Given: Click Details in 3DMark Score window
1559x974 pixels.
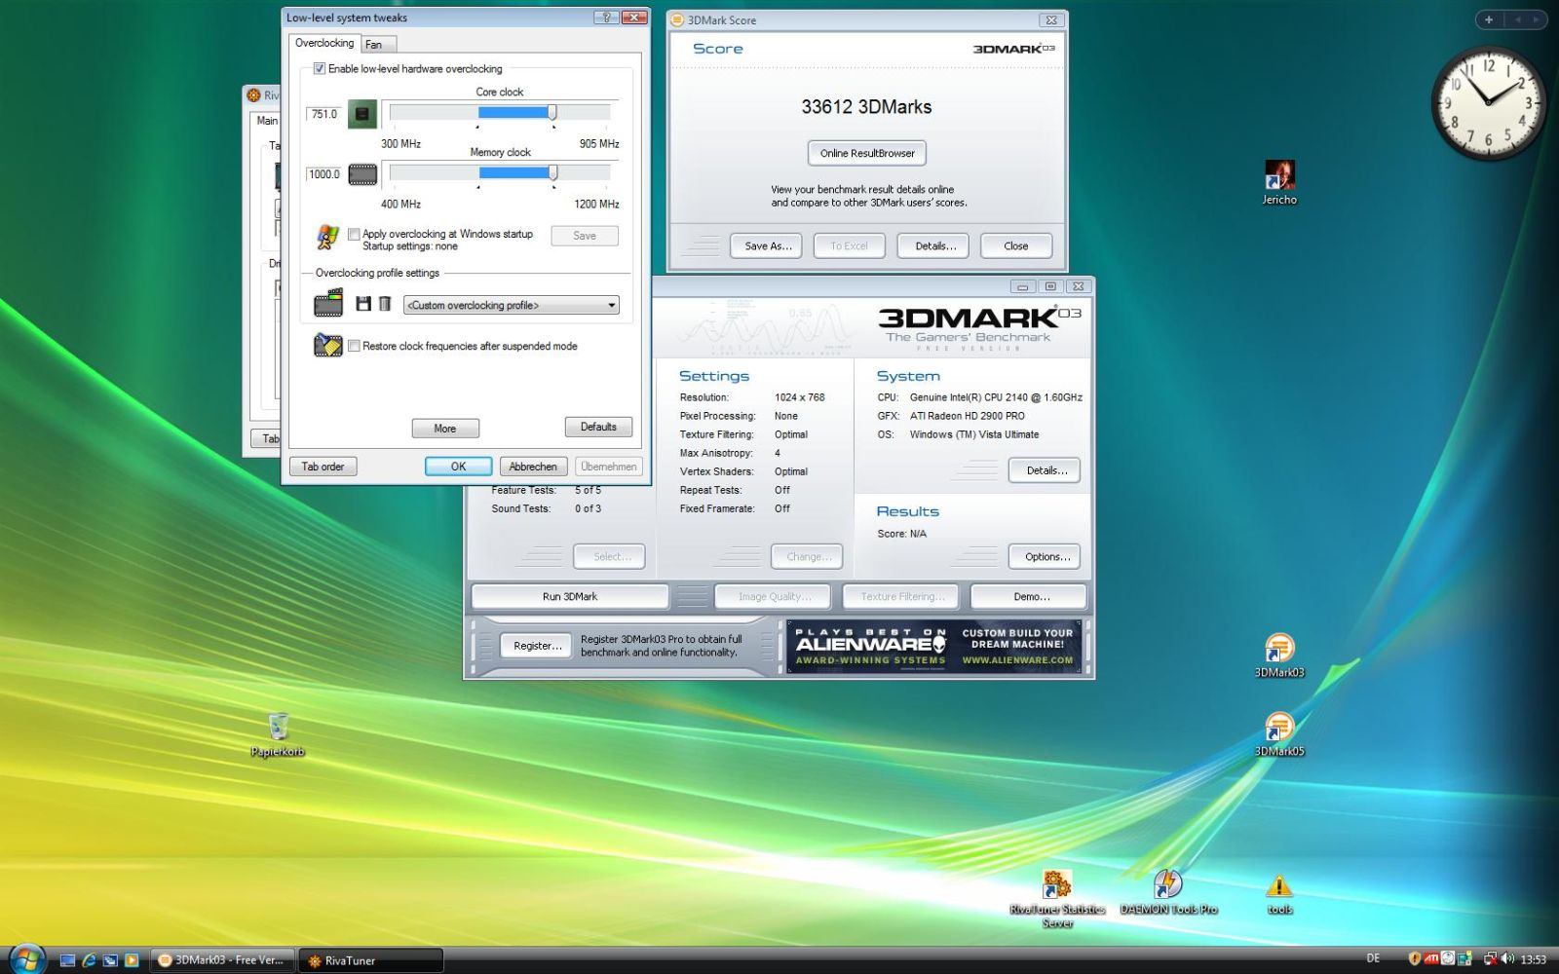Looking at the screenshot, I should point(934,245).
